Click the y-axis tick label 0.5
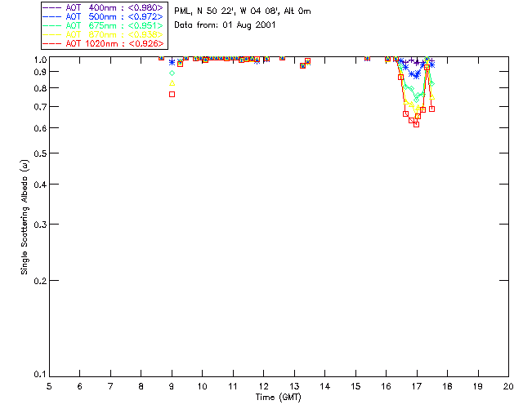The image size is (523, 418). pyautogui.click(x=40, y=153)
